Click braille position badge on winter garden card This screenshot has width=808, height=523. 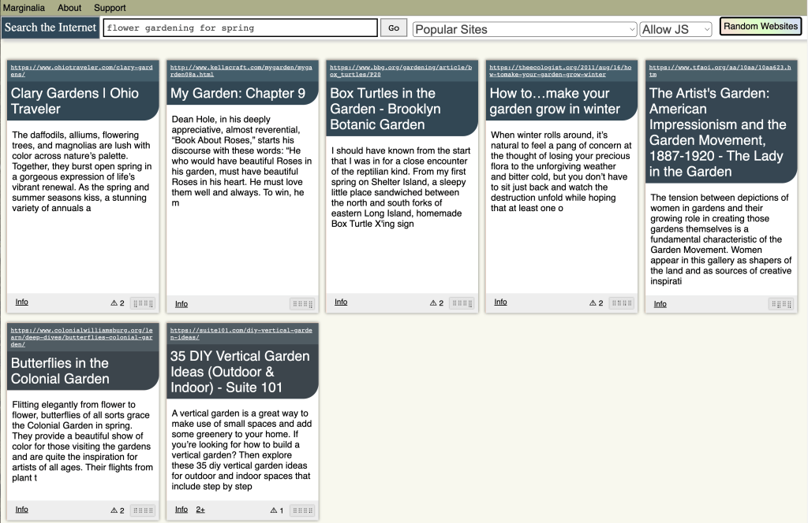click(622, 303)
